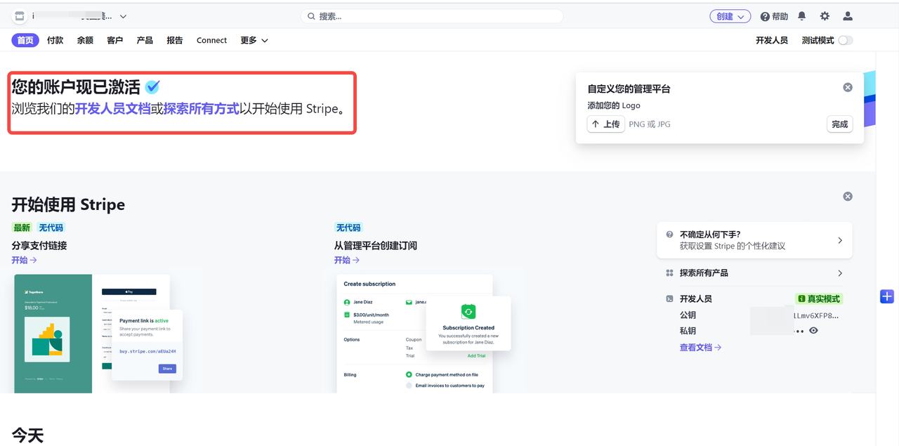Select the 首页 tab
This screenshot has width=899, height=446.
tap(25, 40)
